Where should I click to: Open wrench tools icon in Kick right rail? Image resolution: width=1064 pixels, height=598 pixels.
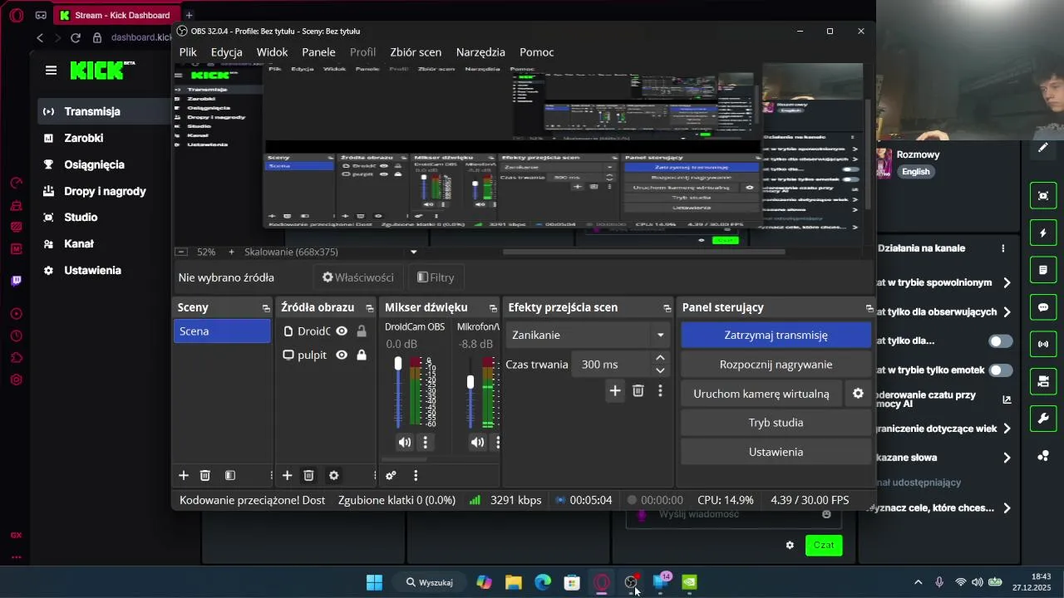pos(1043,418)
